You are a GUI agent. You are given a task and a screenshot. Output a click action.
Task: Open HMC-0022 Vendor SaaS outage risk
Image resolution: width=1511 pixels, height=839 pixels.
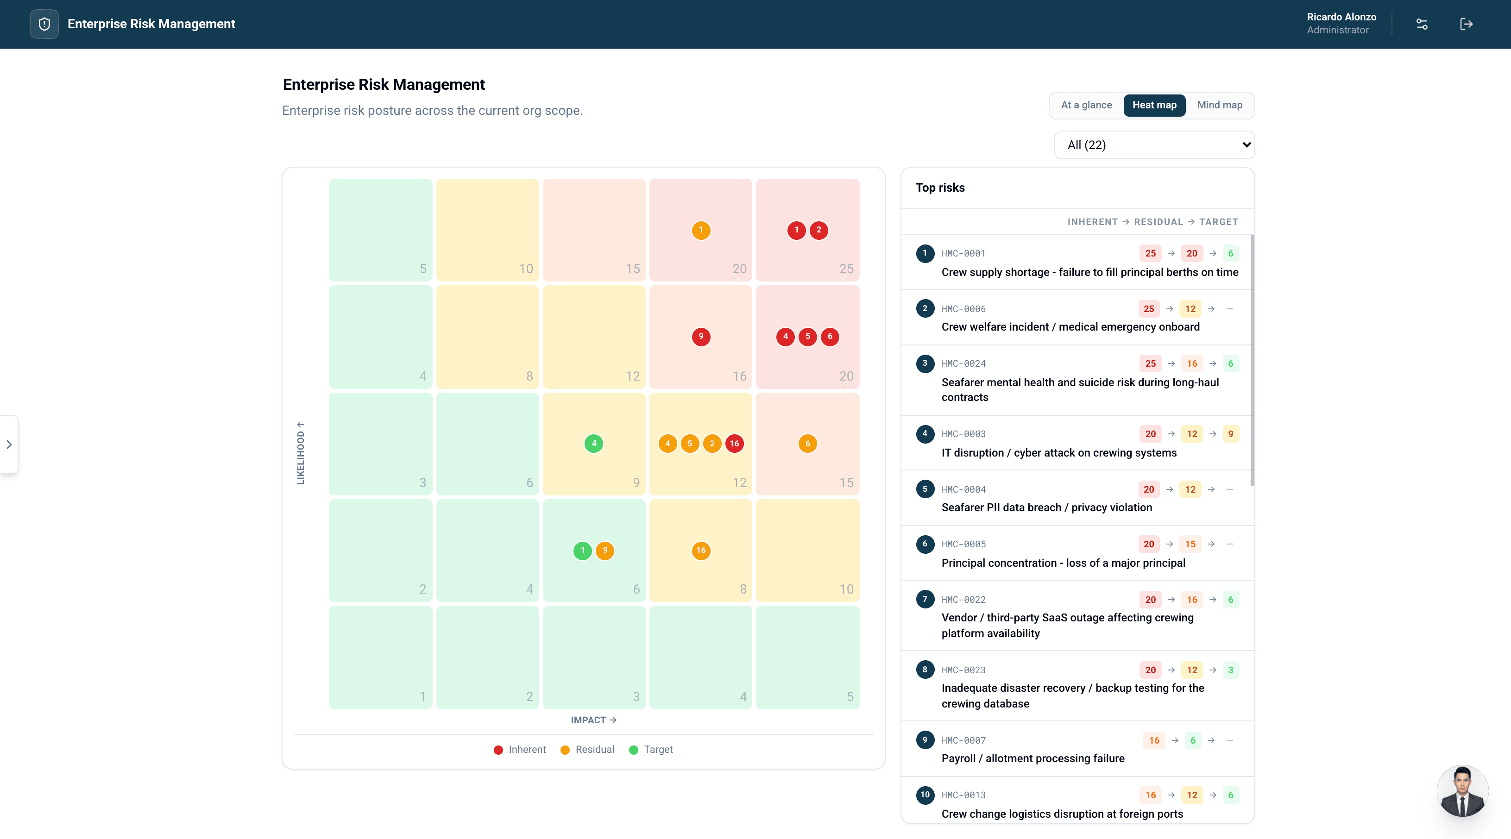[x=1077, y=616]
